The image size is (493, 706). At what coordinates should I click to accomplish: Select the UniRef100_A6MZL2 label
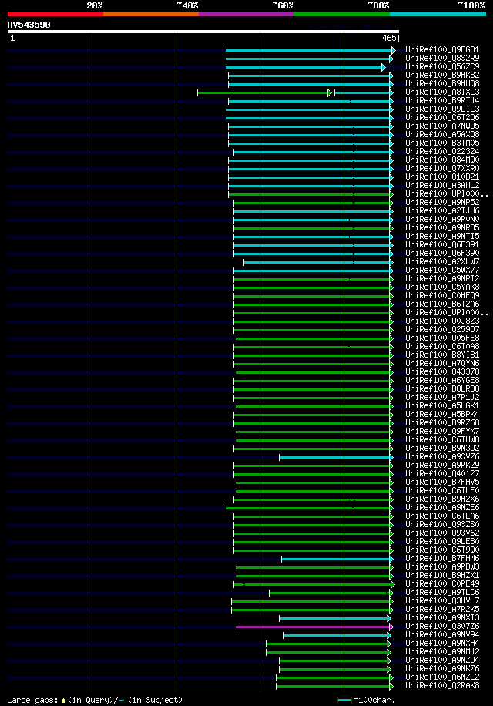click(442, 677)
